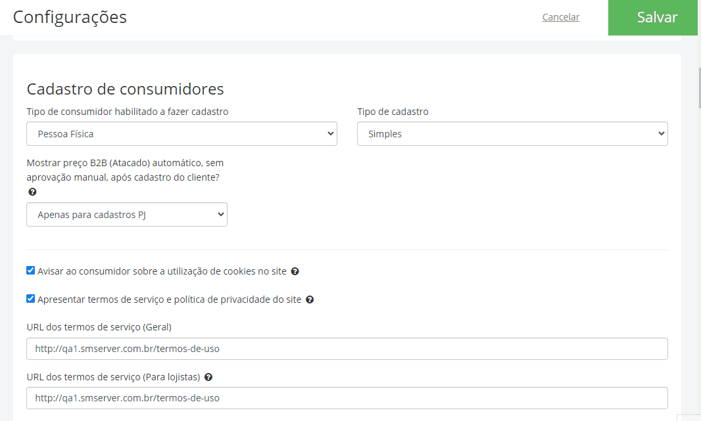Image resolution: width=701 pixels, height=421 pixels.
Task: Open 'Apenas para cadastros PJ' dropdown
Action: click(x=127, y=214)
